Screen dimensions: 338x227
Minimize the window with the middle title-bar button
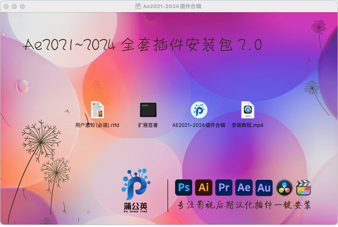click(14, 7)
